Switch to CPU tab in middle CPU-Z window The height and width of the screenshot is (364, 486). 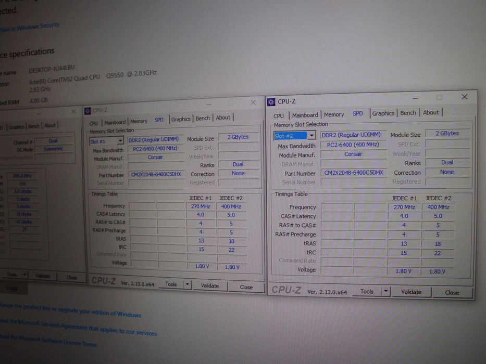pos(94,123)
